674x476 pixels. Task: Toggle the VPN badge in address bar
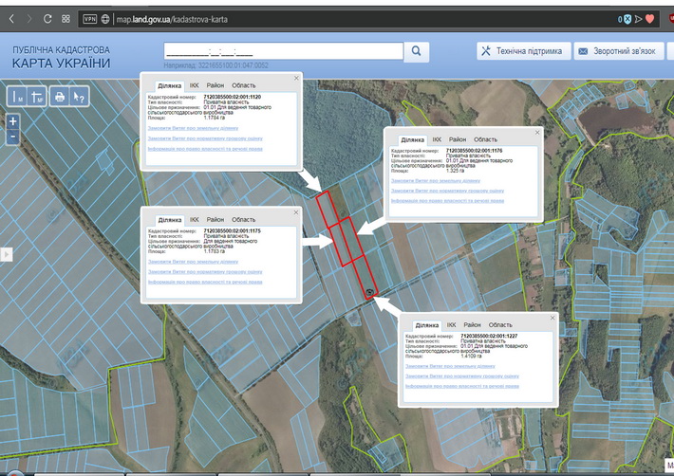click(x=89, y=19)
